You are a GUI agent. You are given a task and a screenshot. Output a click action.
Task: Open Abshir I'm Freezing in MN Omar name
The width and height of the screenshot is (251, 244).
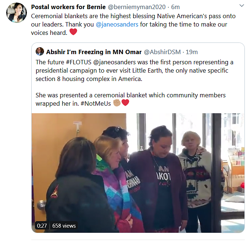tap(94, 52)
